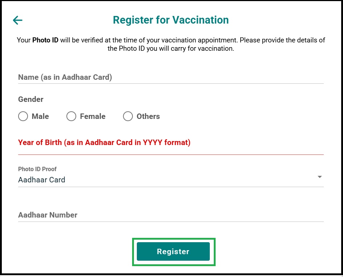
Task: Click the Gender section label
Action: (x=30, y=99)
